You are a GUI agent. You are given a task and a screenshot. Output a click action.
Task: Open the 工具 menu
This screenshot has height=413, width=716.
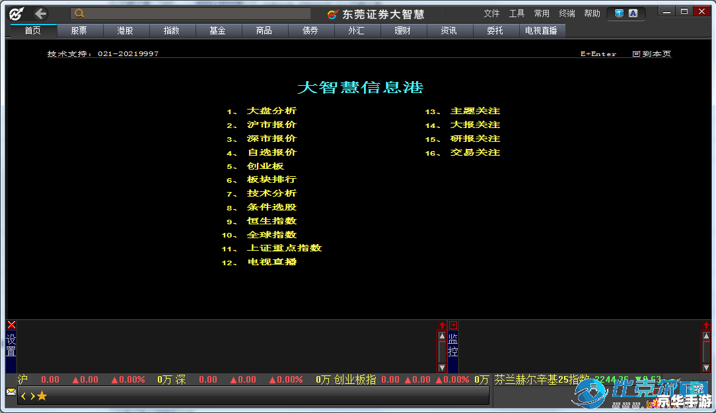(x=517, y=14)
